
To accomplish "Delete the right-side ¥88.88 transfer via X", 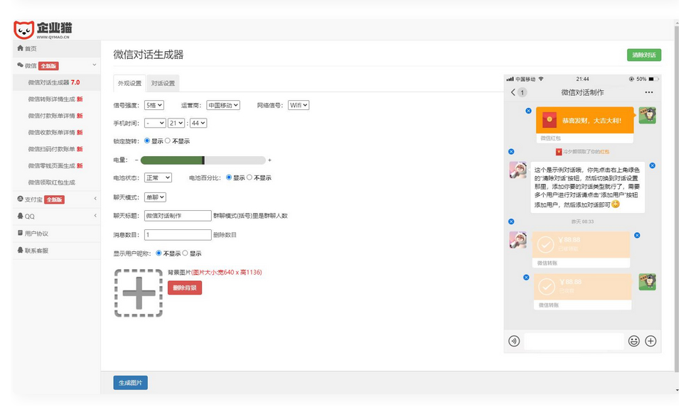I will pyautogui.click(x=526, y=277).
